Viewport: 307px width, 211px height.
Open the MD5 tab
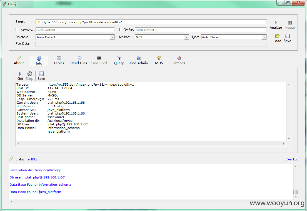click(x=159, y=60)
